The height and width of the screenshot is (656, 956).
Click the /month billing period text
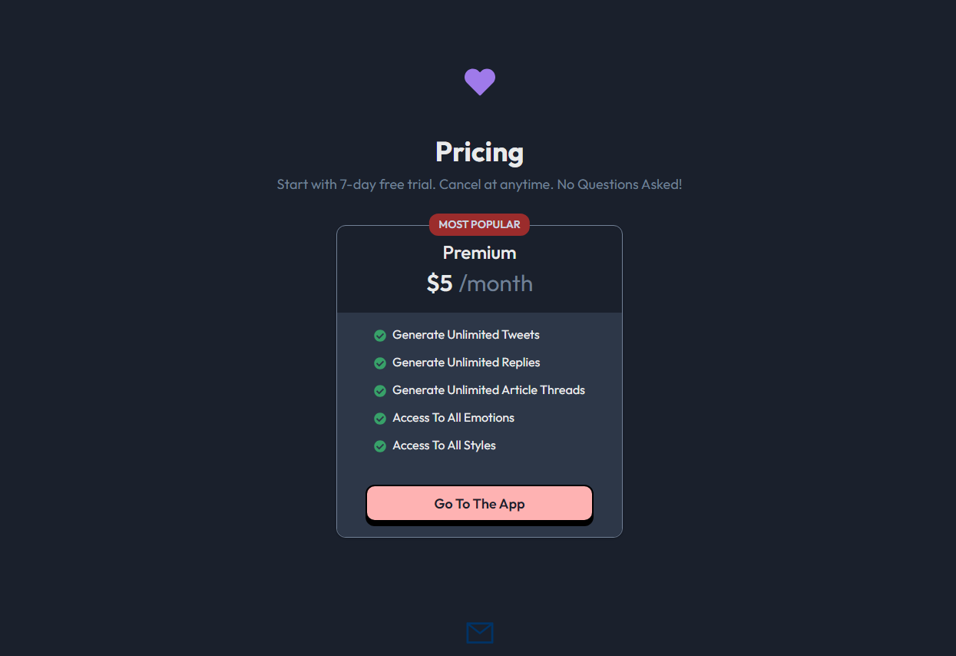coord(496,283)
